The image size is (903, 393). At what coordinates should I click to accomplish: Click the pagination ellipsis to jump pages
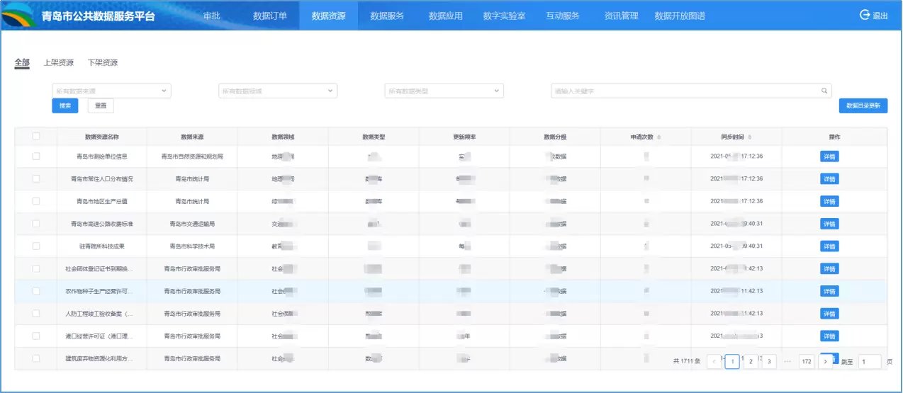point(787,361)
